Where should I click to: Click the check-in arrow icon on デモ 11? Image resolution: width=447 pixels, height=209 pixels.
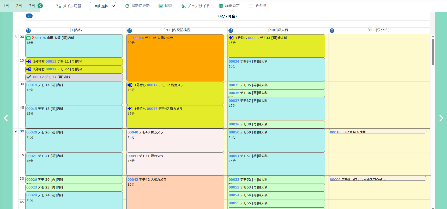29,62
